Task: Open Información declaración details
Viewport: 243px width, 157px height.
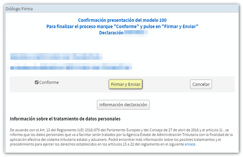Action: click(123, 105)
